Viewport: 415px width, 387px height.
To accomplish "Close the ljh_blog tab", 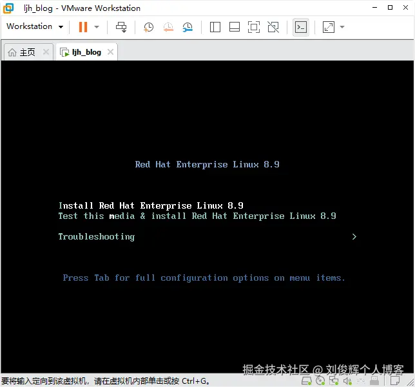I will pos(110,52).
